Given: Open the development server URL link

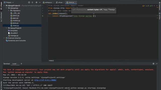Looking at the screenshot, I should pyautogui.click(x=45, y=80).
